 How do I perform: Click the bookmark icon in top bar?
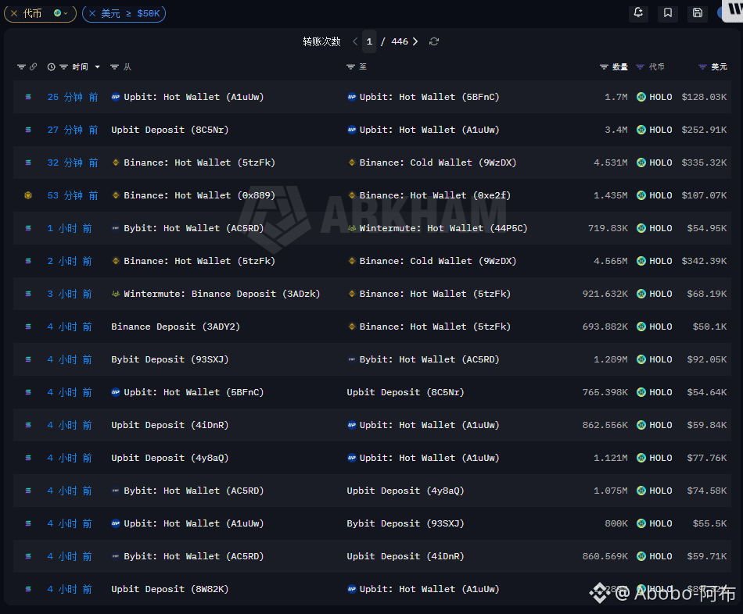click(x=668, y=12)
